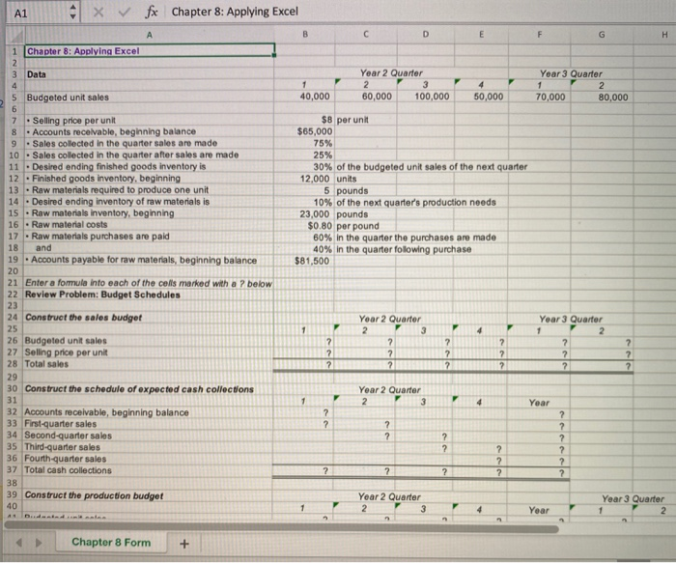Select column F header
Screen dimensions: 676x563
point(539,35)
